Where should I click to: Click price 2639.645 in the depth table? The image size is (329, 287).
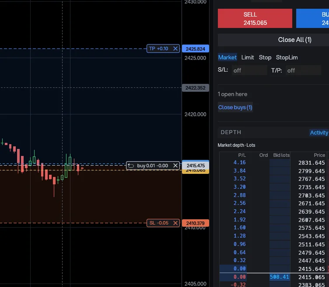[311, 211]
